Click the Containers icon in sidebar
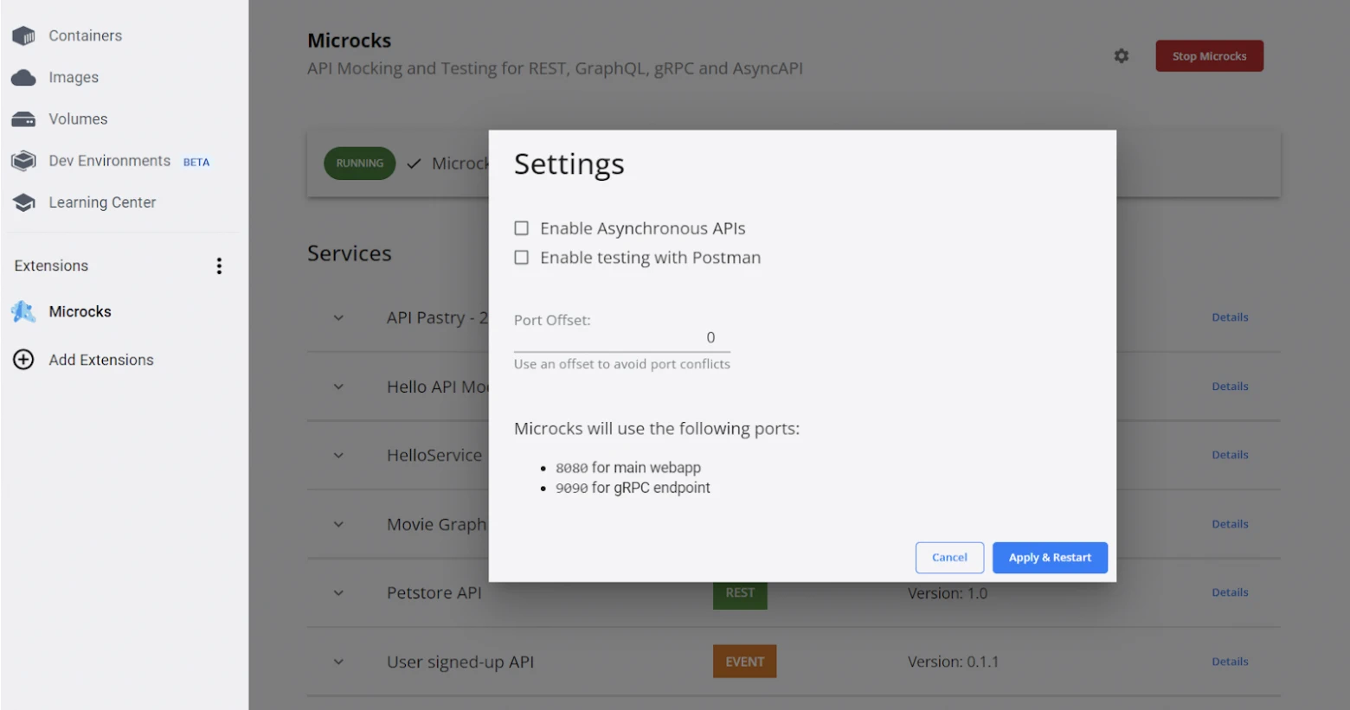The height and width of the screenshot is (710, 1350). point(23,35)
